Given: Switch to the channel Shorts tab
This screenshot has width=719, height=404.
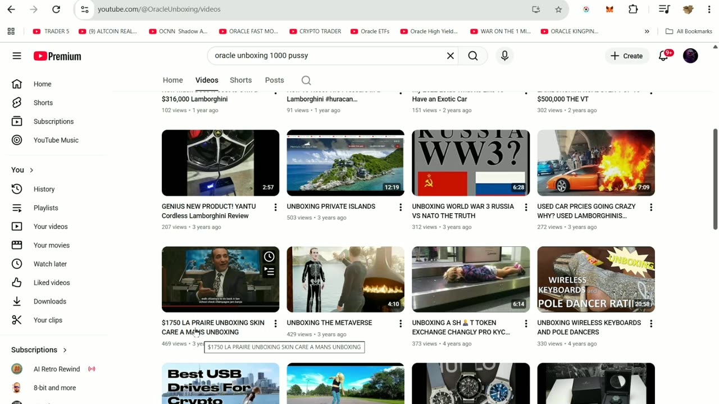Looking at the screenshot, I should click(240, 80).
